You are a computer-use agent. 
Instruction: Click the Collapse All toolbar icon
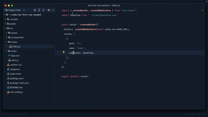pos(43,10)
